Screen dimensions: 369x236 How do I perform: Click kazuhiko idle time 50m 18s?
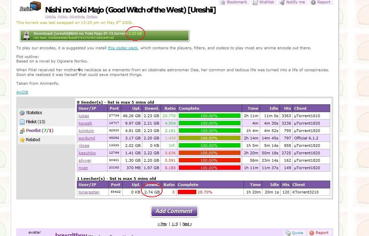(270, 153)
